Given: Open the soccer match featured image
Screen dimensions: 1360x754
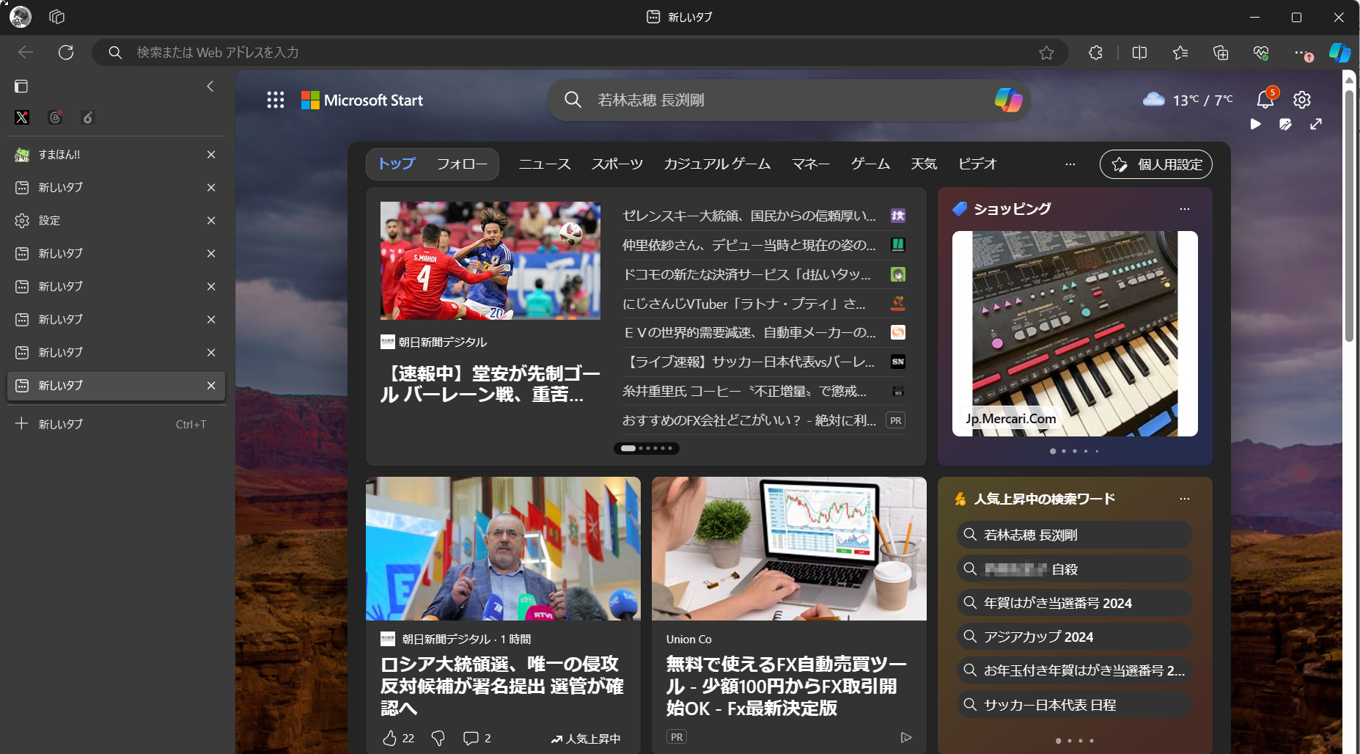Looking at the screenshot, I should click(490, 260).
